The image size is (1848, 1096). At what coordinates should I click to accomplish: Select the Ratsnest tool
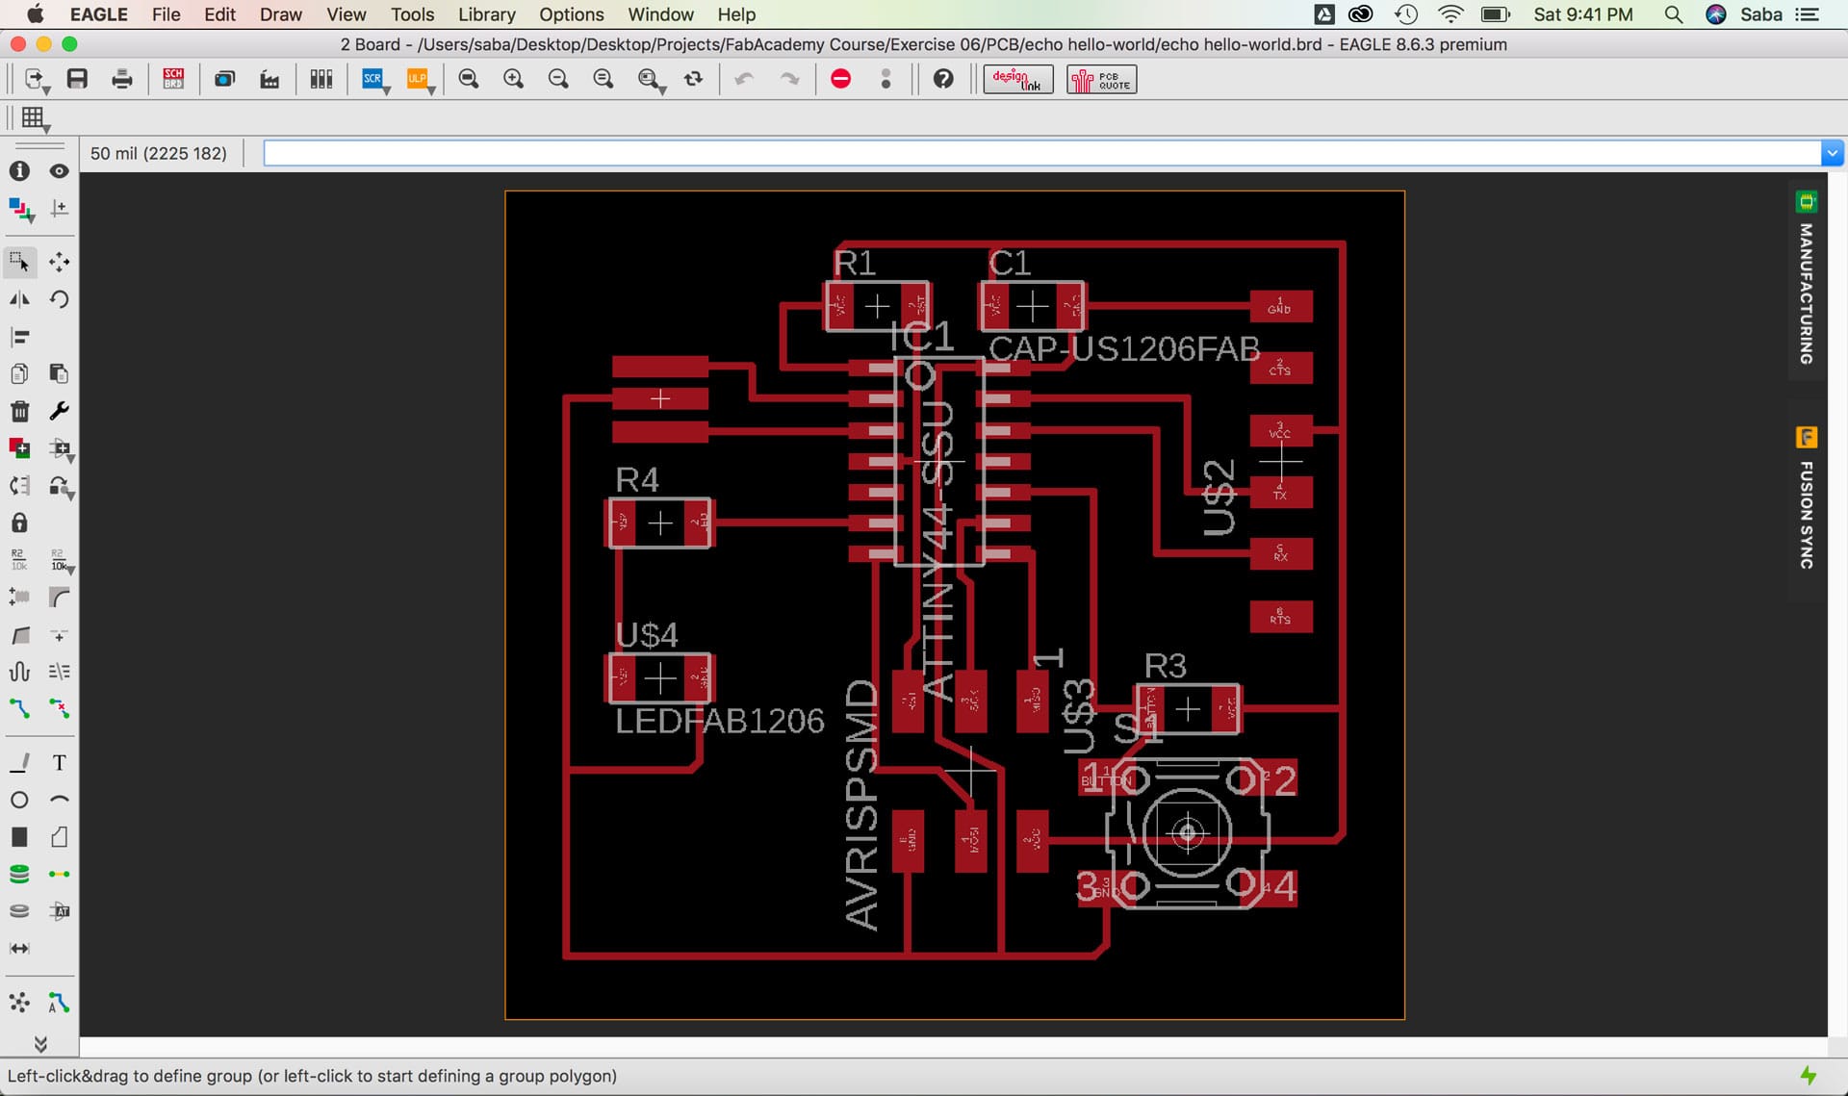(x=19, y=1003)
